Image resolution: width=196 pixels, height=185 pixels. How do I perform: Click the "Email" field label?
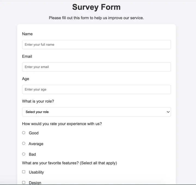click(27, 56)
